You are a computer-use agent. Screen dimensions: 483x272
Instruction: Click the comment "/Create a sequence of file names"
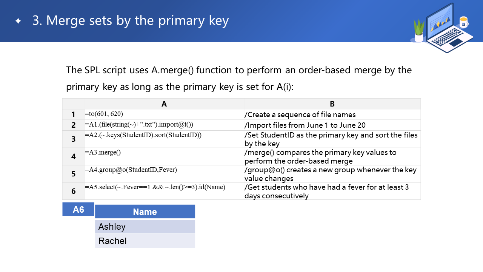pos(300,114)
